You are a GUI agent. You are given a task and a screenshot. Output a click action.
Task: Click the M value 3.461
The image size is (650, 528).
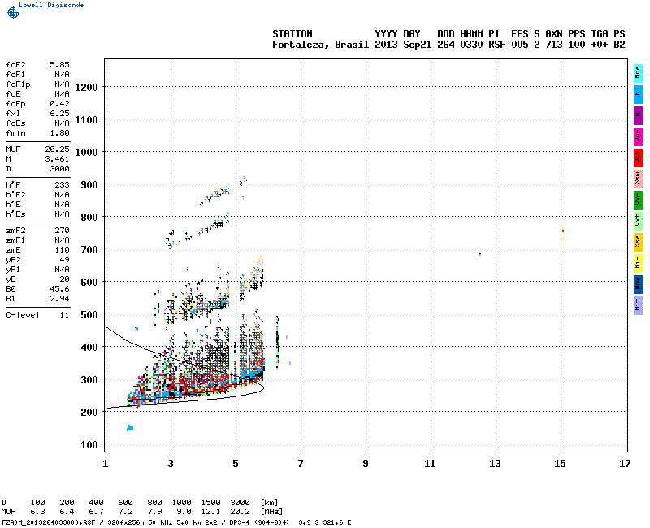57,159
